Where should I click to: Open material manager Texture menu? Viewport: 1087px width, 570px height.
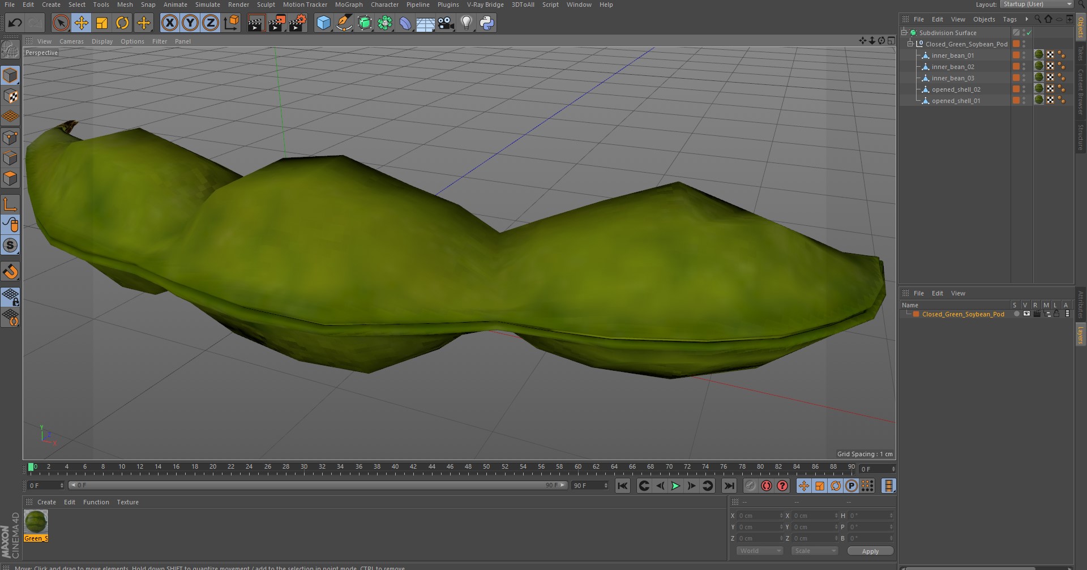coord(127,502)
